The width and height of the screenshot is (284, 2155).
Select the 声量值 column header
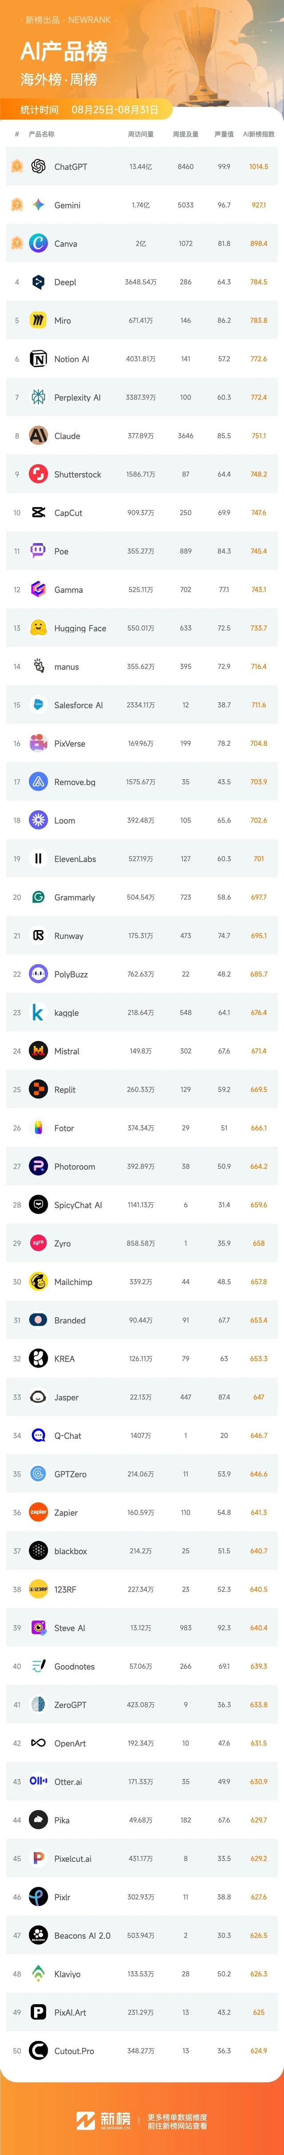coord(224,134)
